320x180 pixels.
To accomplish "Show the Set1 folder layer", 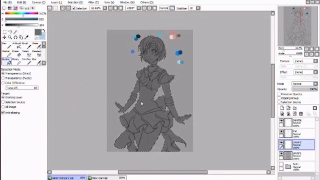I will [x=281, y=164].
